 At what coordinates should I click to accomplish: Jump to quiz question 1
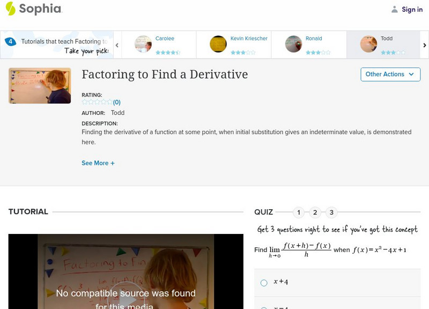tap(299, 212)
